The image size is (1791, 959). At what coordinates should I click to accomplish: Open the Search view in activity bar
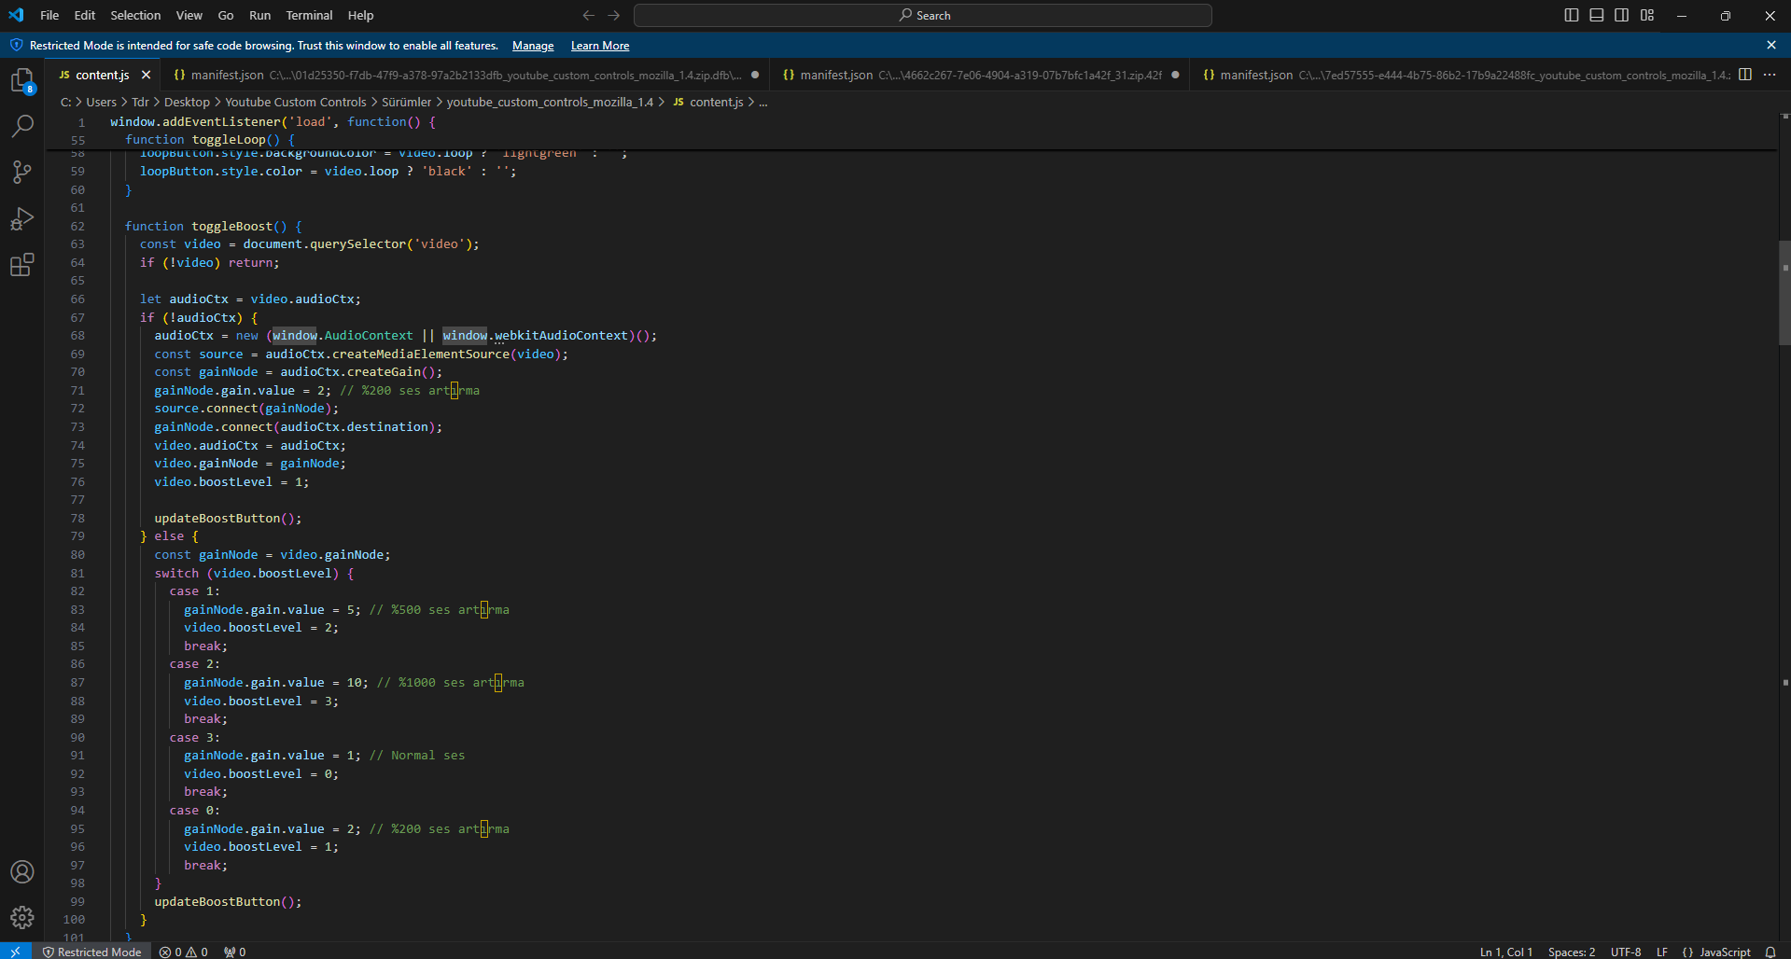click(22, 126)
